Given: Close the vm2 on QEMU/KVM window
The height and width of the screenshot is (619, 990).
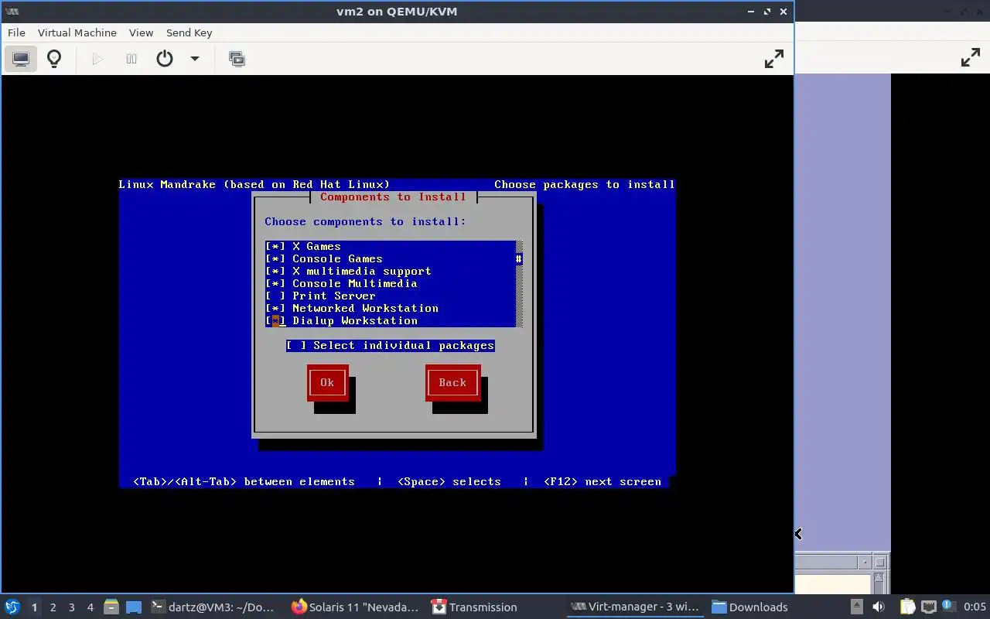Looking at the screenshot, I should [x=783, y=12].
